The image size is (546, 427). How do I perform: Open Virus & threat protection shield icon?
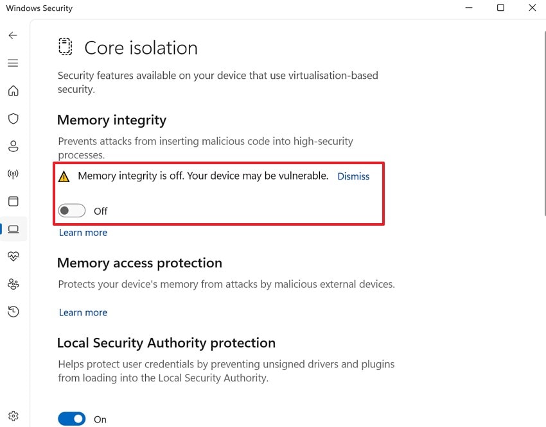coord(13,118)
